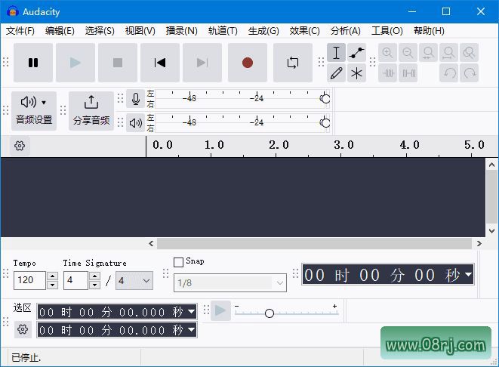Click Trim audio outside selection icon

pyautogui.click(x=387, y=73)
